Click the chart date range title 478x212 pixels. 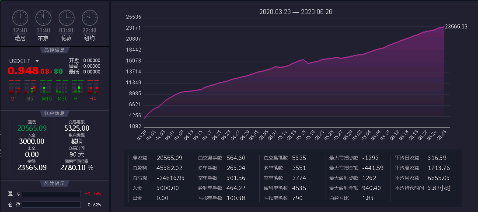296,12
